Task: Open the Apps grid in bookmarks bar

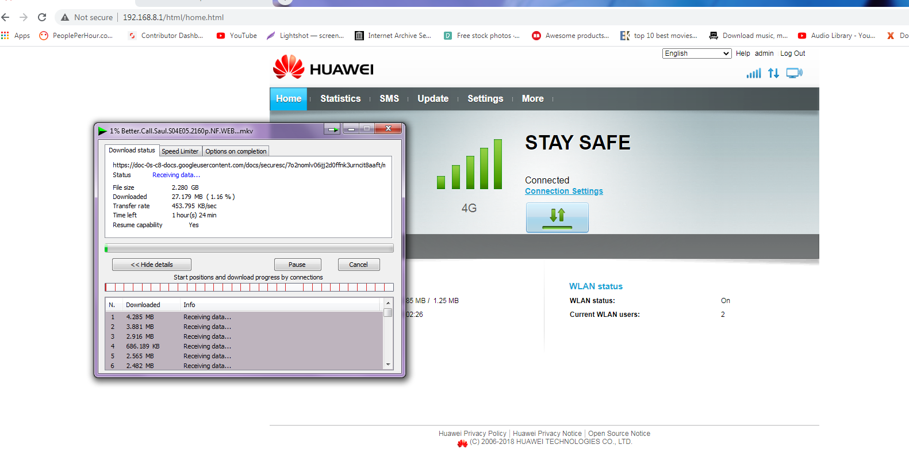Action: (16, 36)
